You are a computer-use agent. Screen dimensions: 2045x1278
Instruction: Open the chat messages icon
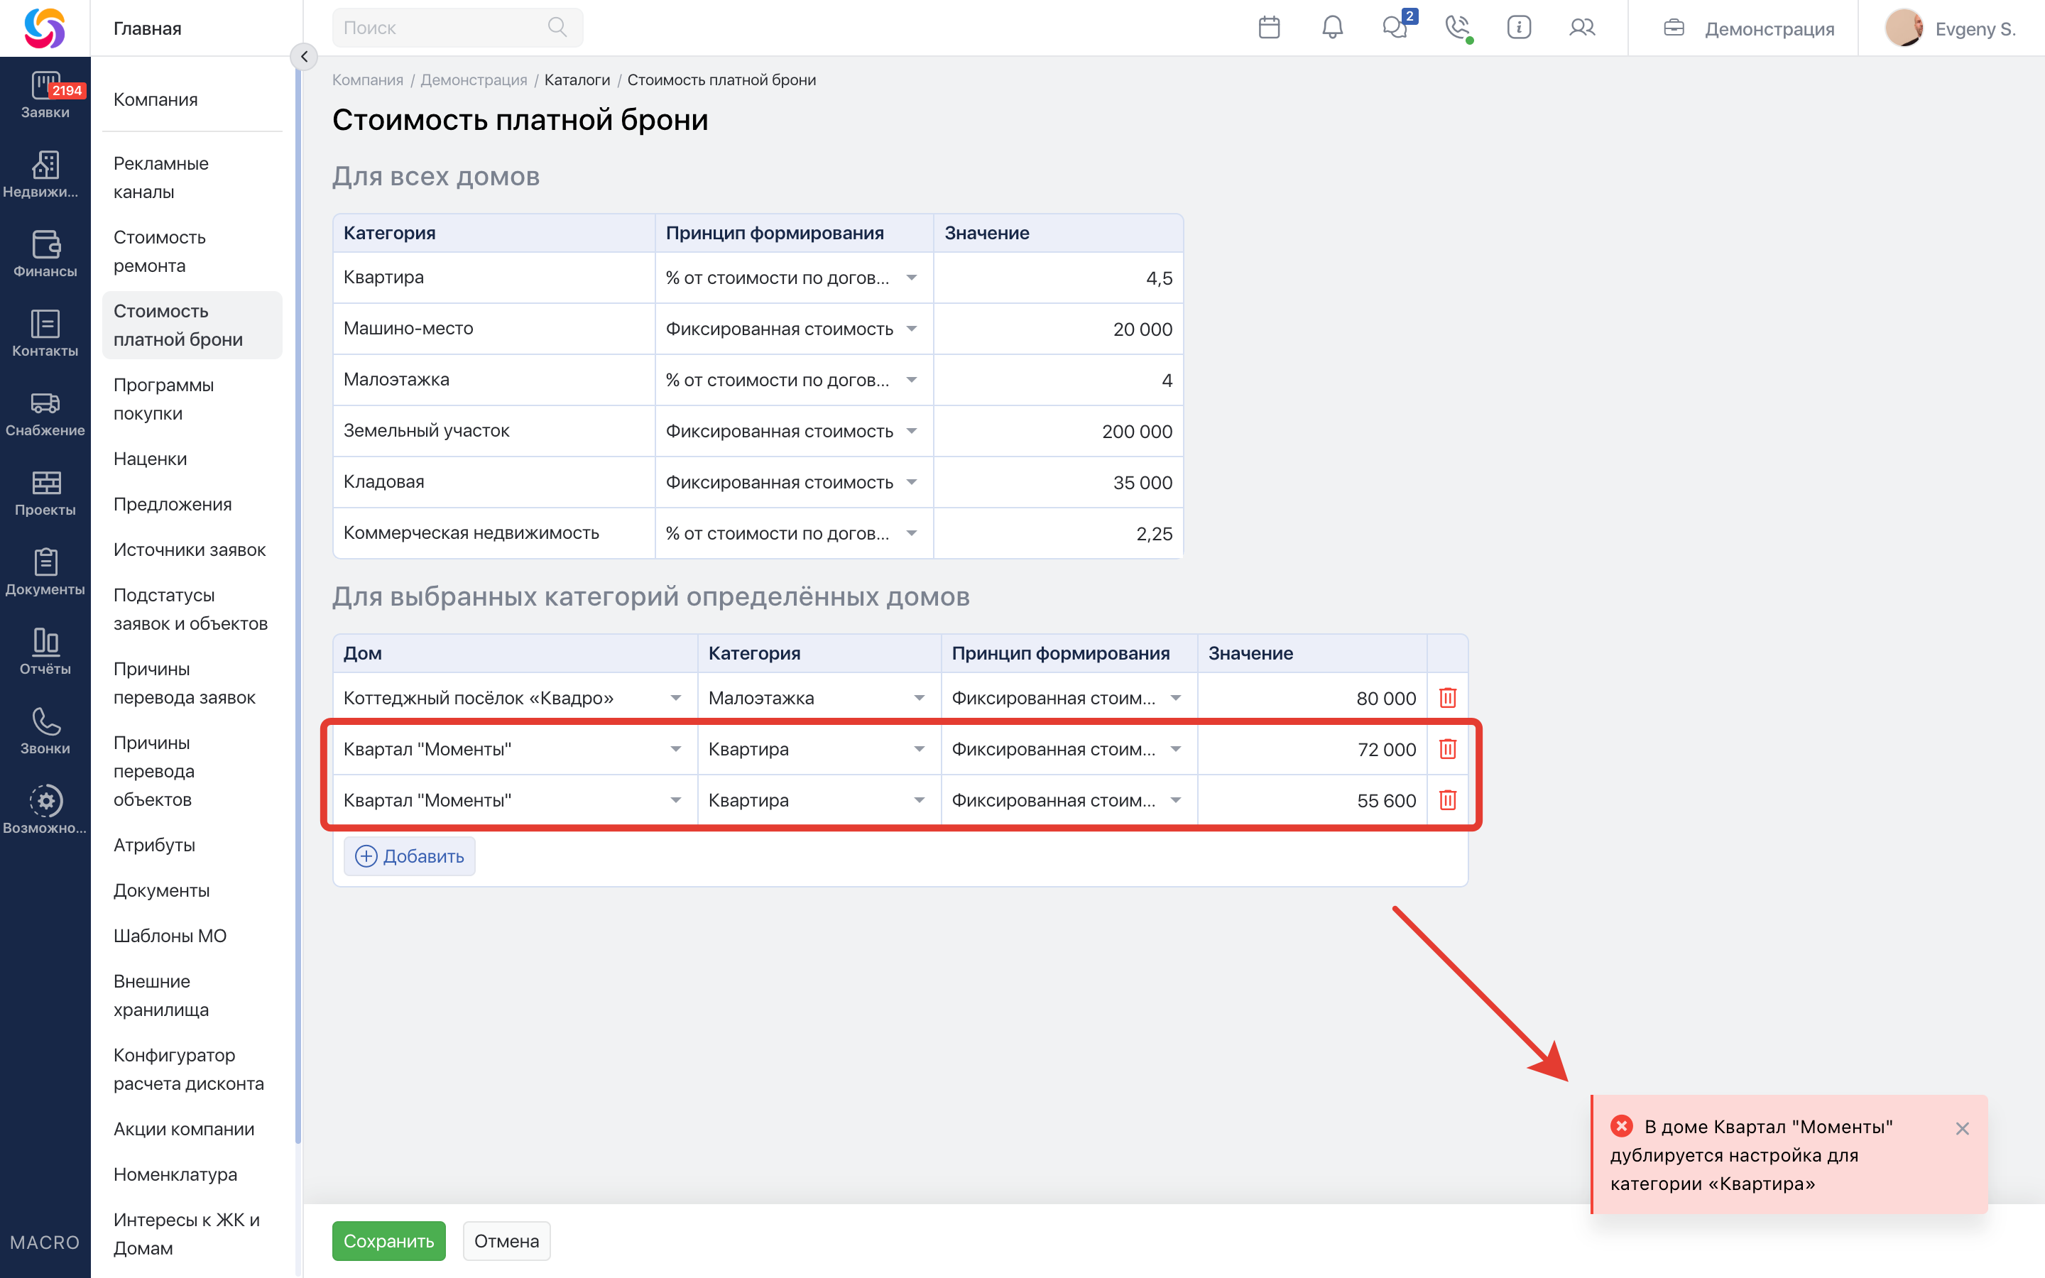tap(1395, 28)
